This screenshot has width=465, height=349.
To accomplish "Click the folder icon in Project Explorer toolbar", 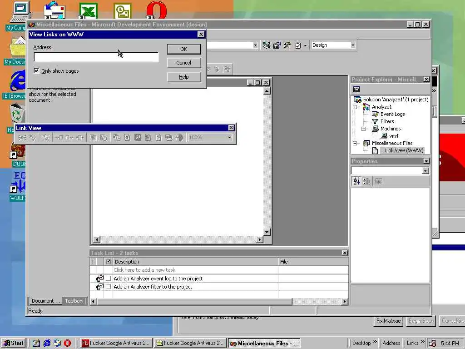I will (356, 89).
